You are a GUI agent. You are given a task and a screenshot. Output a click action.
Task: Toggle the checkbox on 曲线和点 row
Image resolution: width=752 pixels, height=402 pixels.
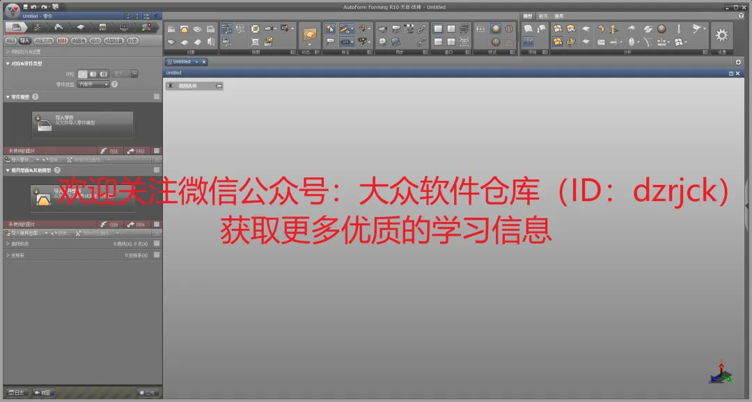pos(157,243)
